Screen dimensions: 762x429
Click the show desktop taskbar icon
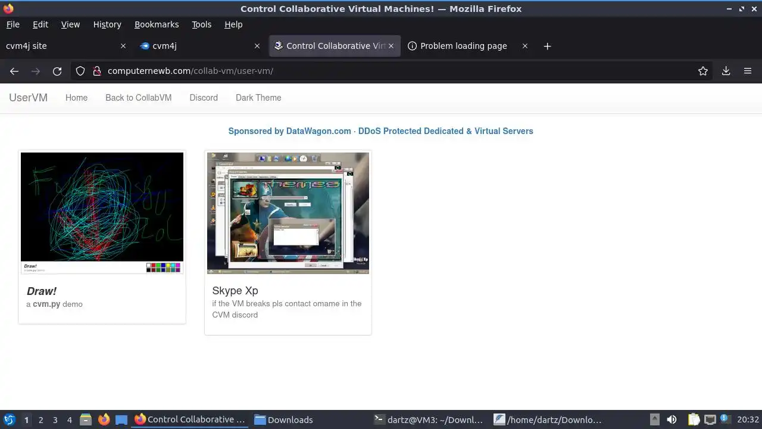121,419
